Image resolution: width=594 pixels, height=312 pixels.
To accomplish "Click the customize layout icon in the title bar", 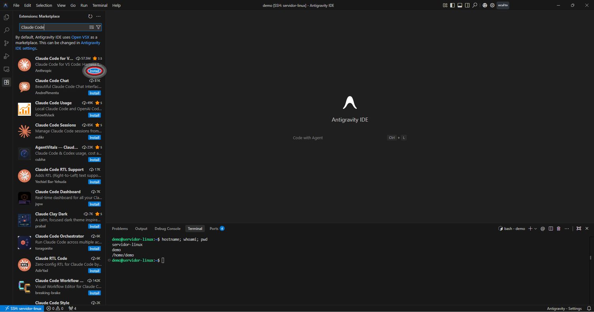I will click(x=445, y=5).
